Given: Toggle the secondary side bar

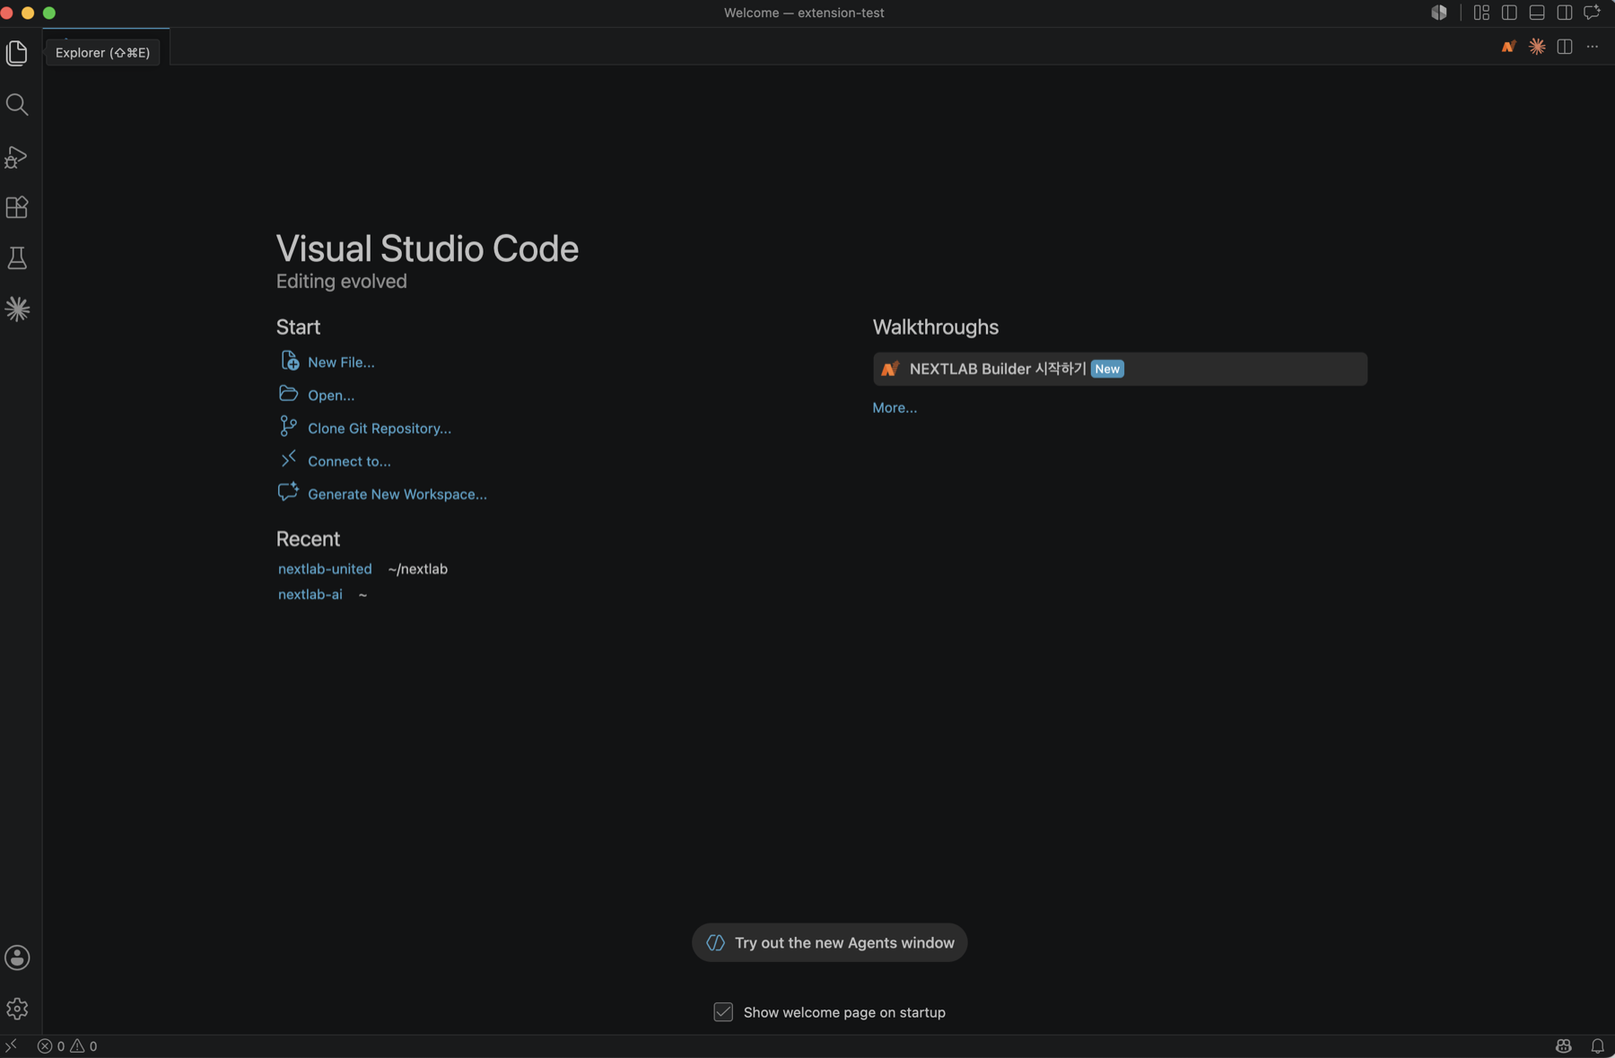Looking at the screenshot, I should (x=1565, y=13).
